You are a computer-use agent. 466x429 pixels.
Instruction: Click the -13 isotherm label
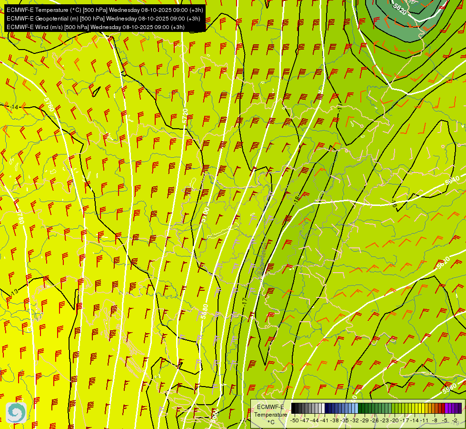coord(14,292)
